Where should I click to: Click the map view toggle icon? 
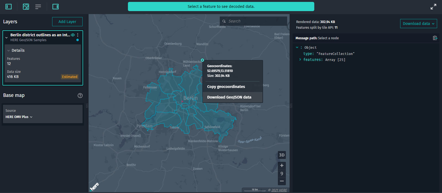(26, 6)
